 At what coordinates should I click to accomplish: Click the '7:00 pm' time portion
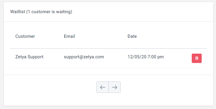[x=155, y=57]
